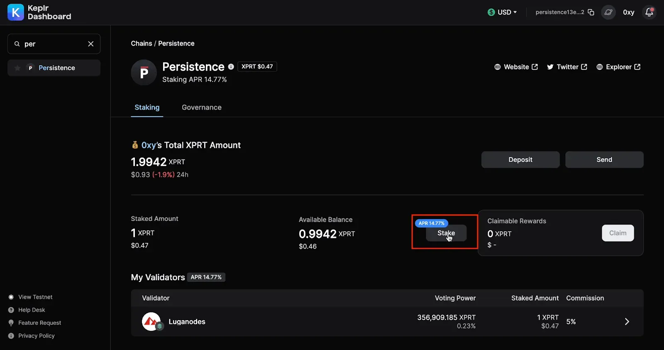Click the Oxy account name
664x350 pixels.
pos(629,12)
